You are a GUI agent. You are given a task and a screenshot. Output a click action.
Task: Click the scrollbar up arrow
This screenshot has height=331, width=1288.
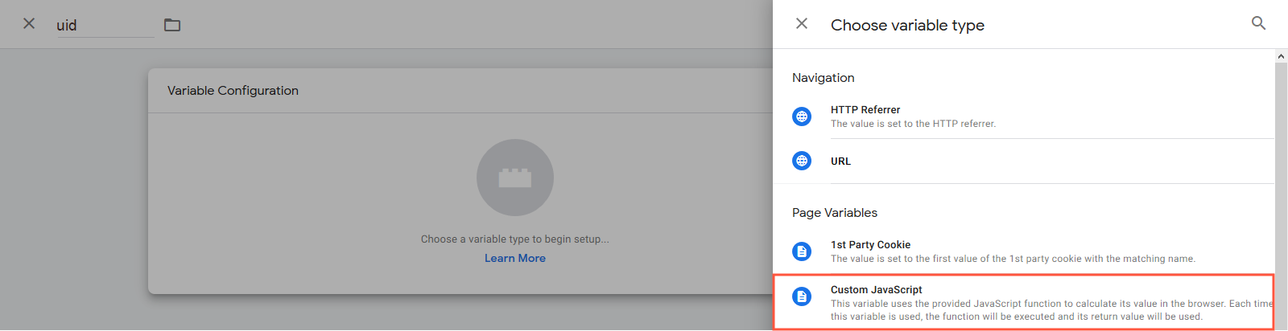tap(1282, 56)
